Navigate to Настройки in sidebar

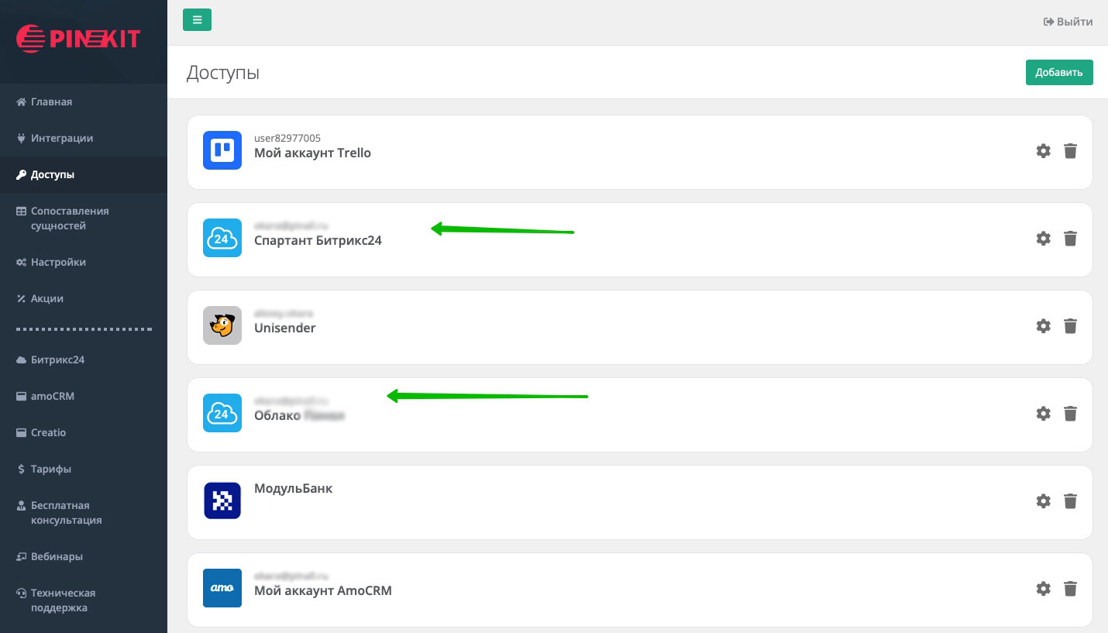(58, 262)
